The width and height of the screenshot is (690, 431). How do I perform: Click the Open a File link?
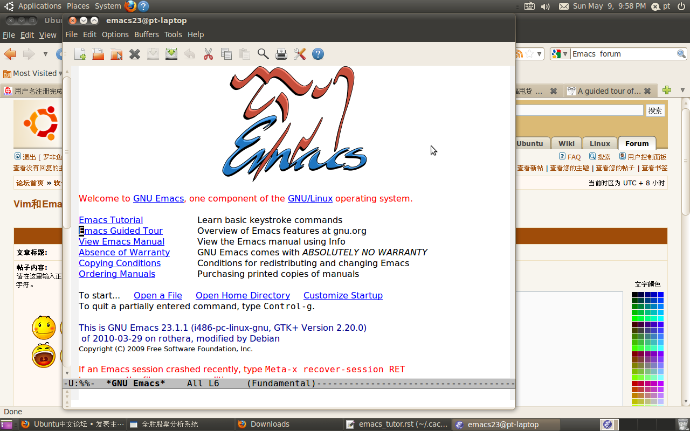[158, 295]
